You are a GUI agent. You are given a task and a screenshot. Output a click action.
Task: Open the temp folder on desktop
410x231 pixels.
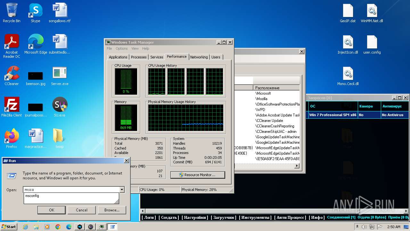pyautogui.click(x=60, y=139)
